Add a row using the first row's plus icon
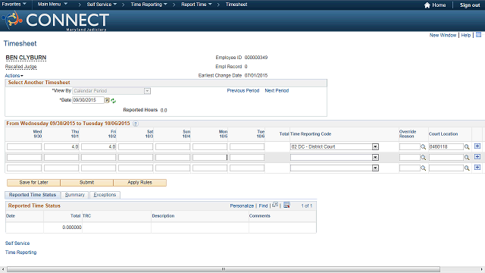Screen dimensions: 485x273 477,146
